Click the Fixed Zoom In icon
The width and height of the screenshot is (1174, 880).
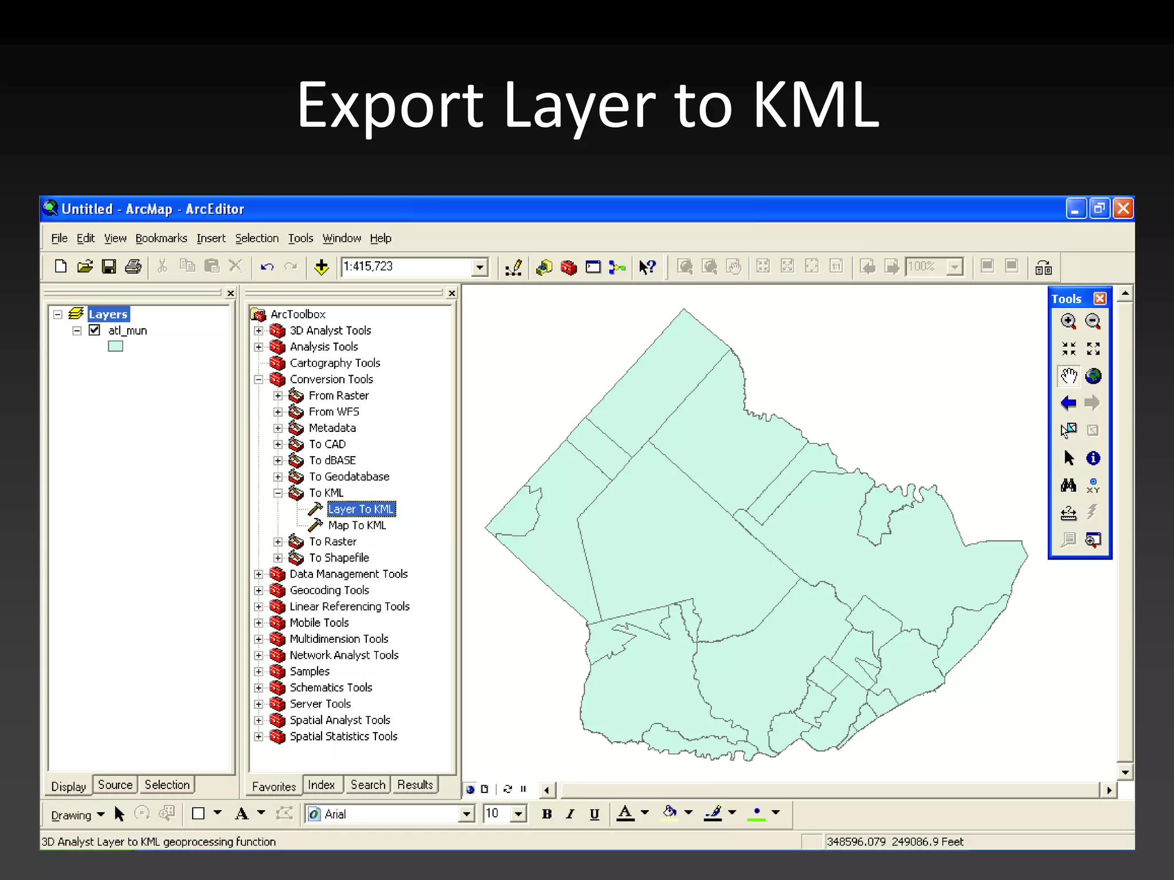[x=1069, y=348]
